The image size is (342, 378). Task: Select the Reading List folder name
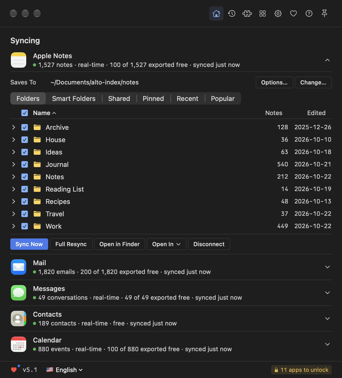tap(65, 189)
